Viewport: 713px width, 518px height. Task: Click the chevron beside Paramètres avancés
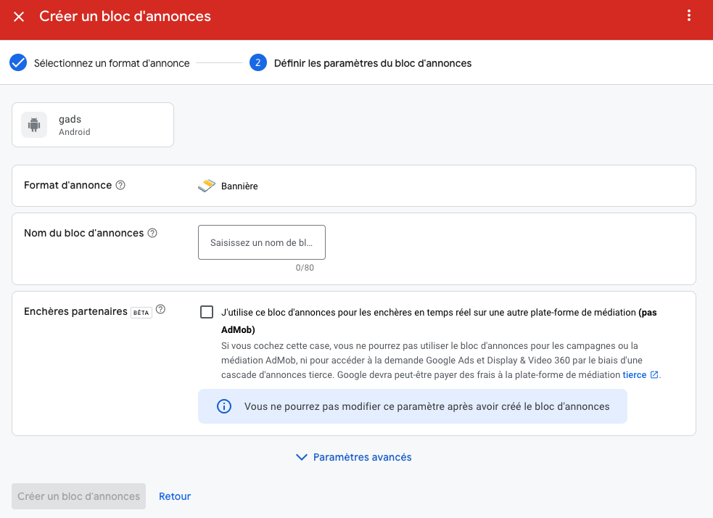[x=302, y=457]
